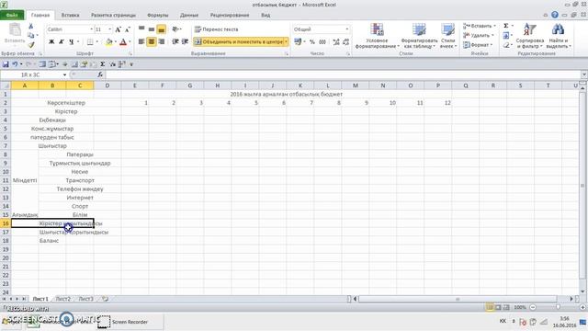This screenshot has height=331, width=588.
Task: Open the Формат cells dropdown
Action: 478,45
